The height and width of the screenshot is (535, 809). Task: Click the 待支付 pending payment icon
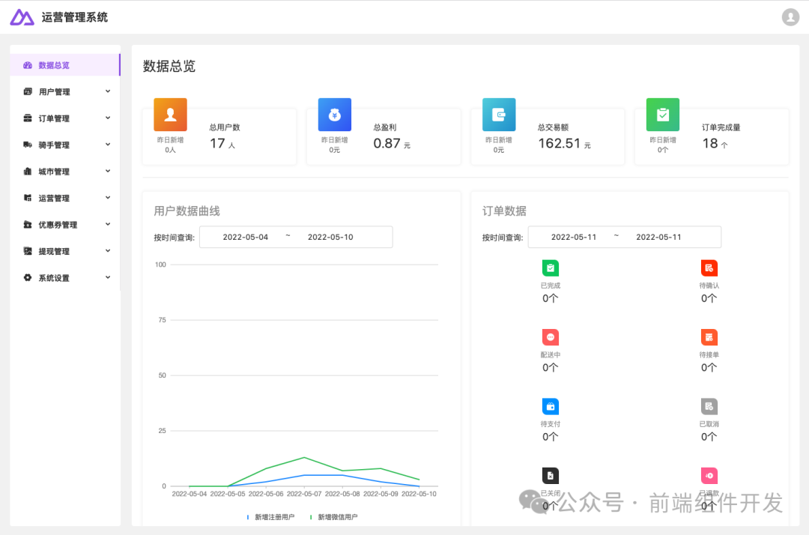[x=551, y=405]
